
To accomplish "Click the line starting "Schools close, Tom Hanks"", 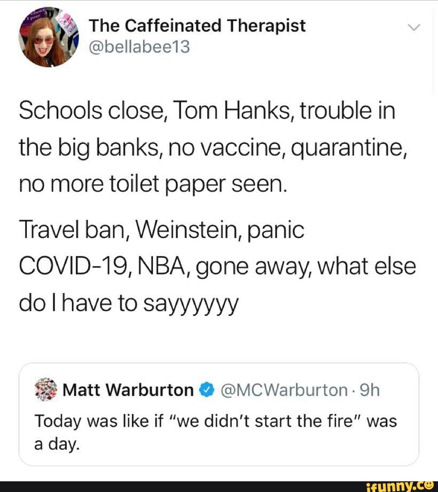I will (207, 111).
